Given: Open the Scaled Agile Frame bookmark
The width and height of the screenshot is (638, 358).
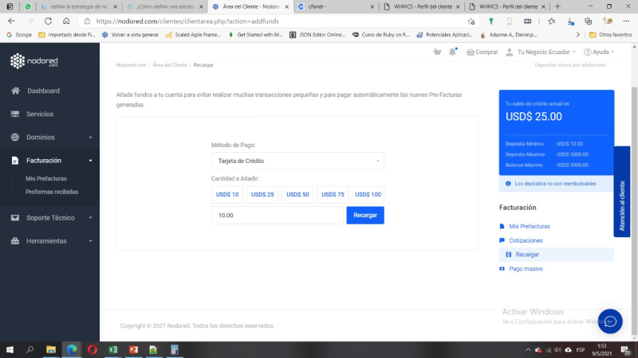Looking at the screenshot, I should 193,35.
